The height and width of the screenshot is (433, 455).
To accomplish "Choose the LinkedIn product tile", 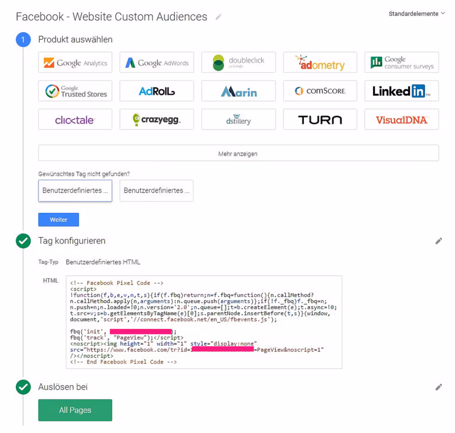I will click(402, 91).
